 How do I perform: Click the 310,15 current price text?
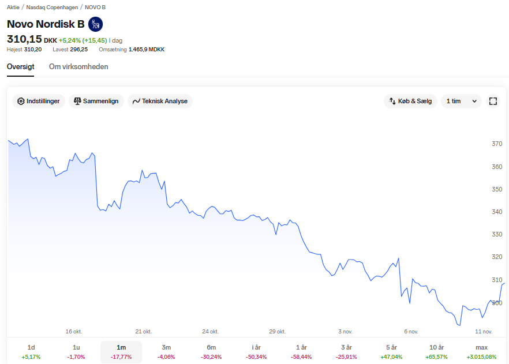click(24, 39)
